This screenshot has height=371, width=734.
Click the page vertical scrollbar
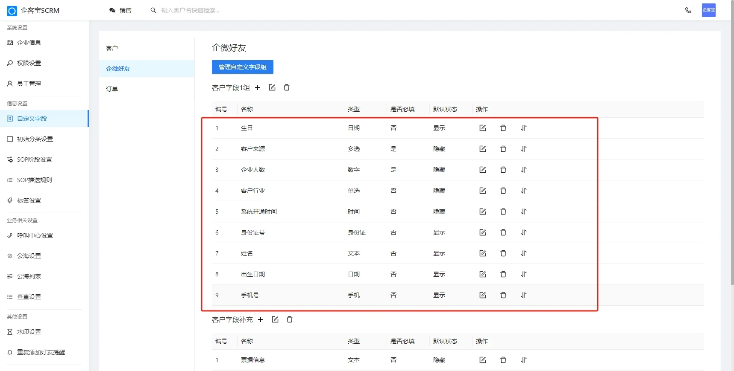(732, 143)
